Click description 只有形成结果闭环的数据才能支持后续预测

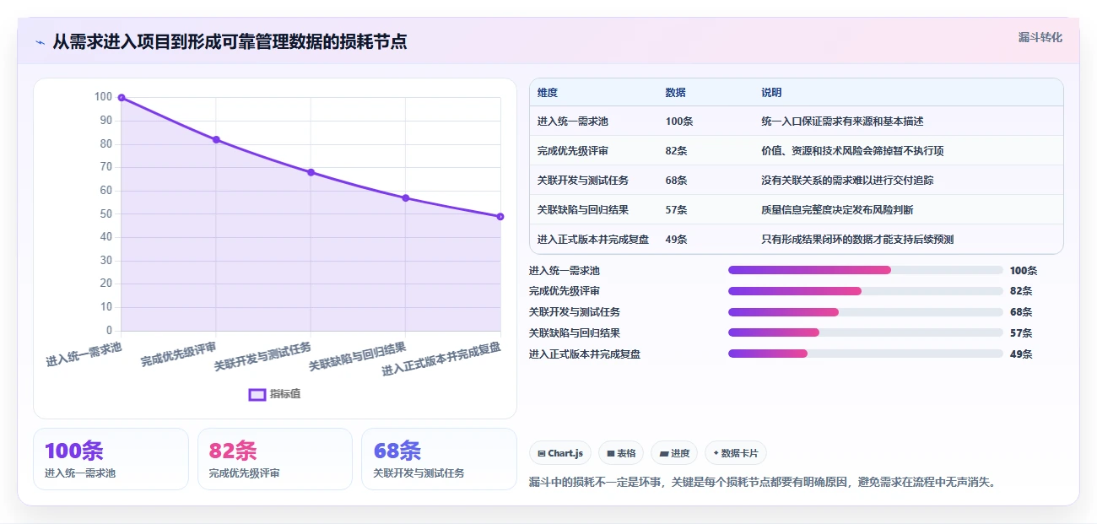857,240
